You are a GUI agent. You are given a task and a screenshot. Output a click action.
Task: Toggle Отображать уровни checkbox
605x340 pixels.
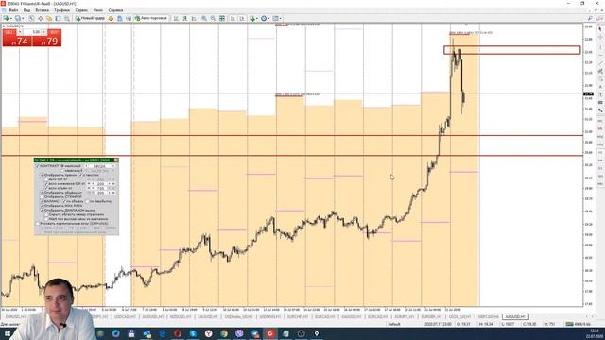pyautogui.click(x=43, y=175)
